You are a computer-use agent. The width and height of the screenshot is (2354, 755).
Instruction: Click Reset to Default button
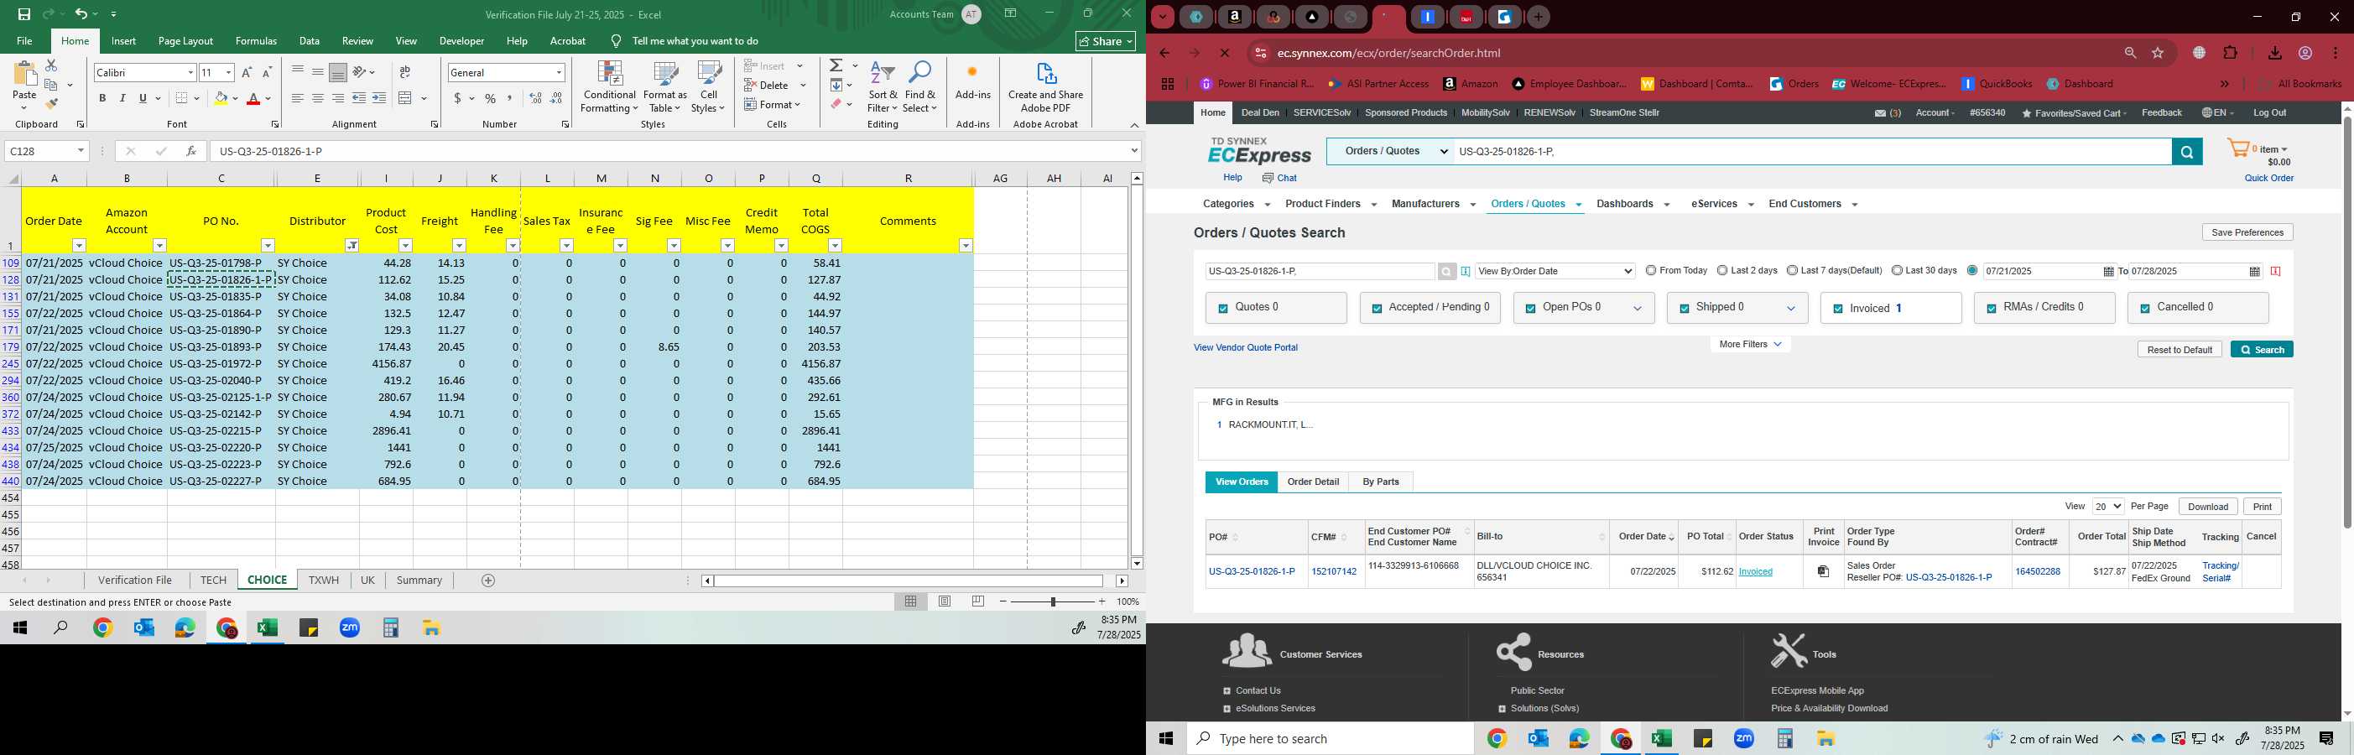[x=2180, y=349]
